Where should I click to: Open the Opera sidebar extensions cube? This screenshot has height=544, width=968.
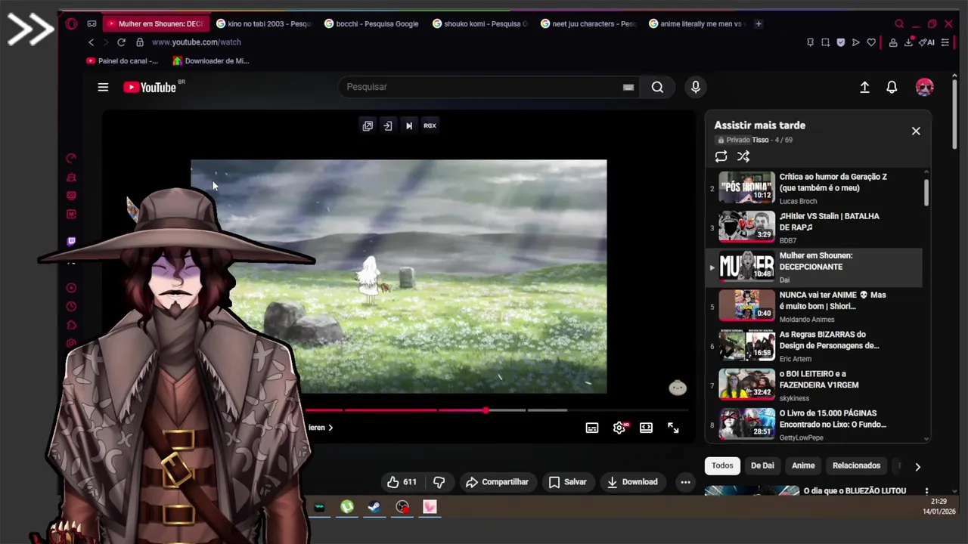point(71,326)
